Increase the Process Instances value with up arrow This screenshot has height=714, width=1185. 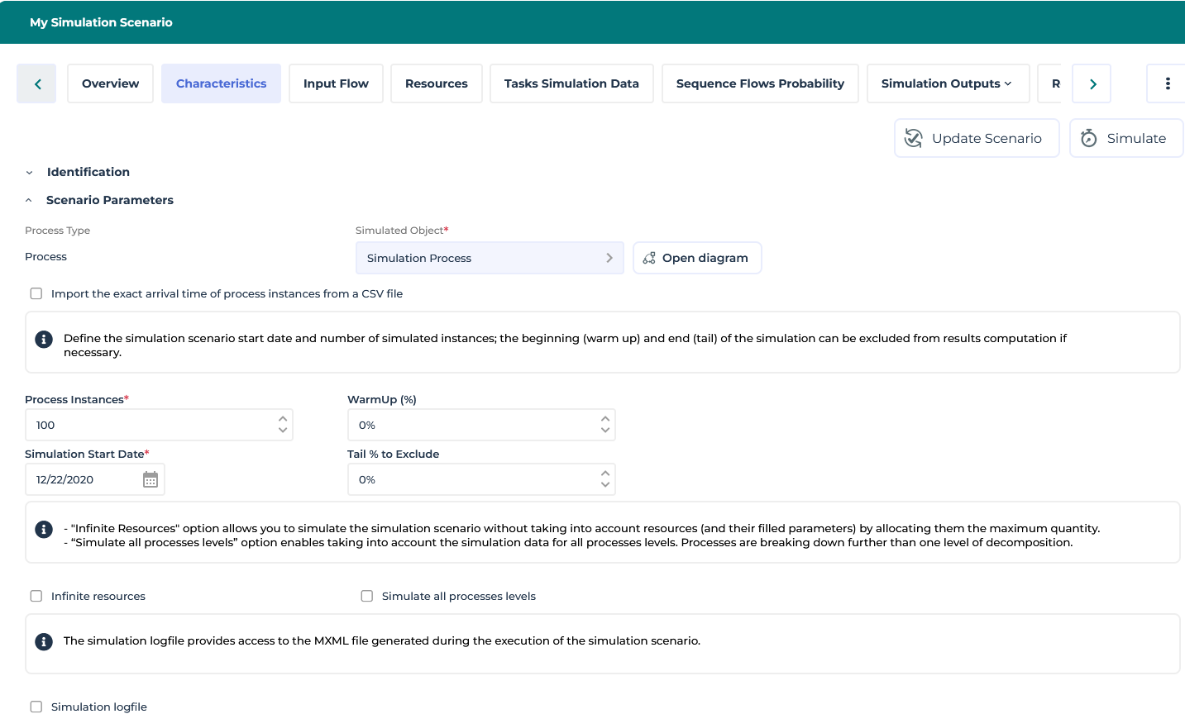pyautogui.click(x=283, y=419)
